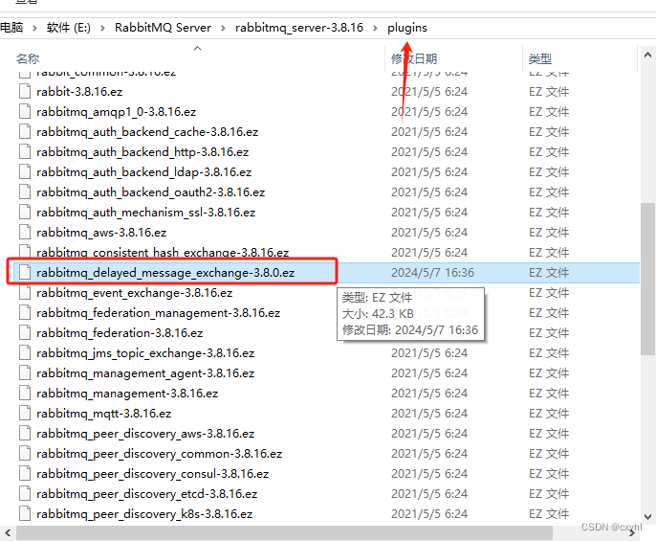Click date 2024/5/7 16:36 in delayed_message row
This screenshot has height=541, width=656.
pyautogui.click(x=432, y=272)
